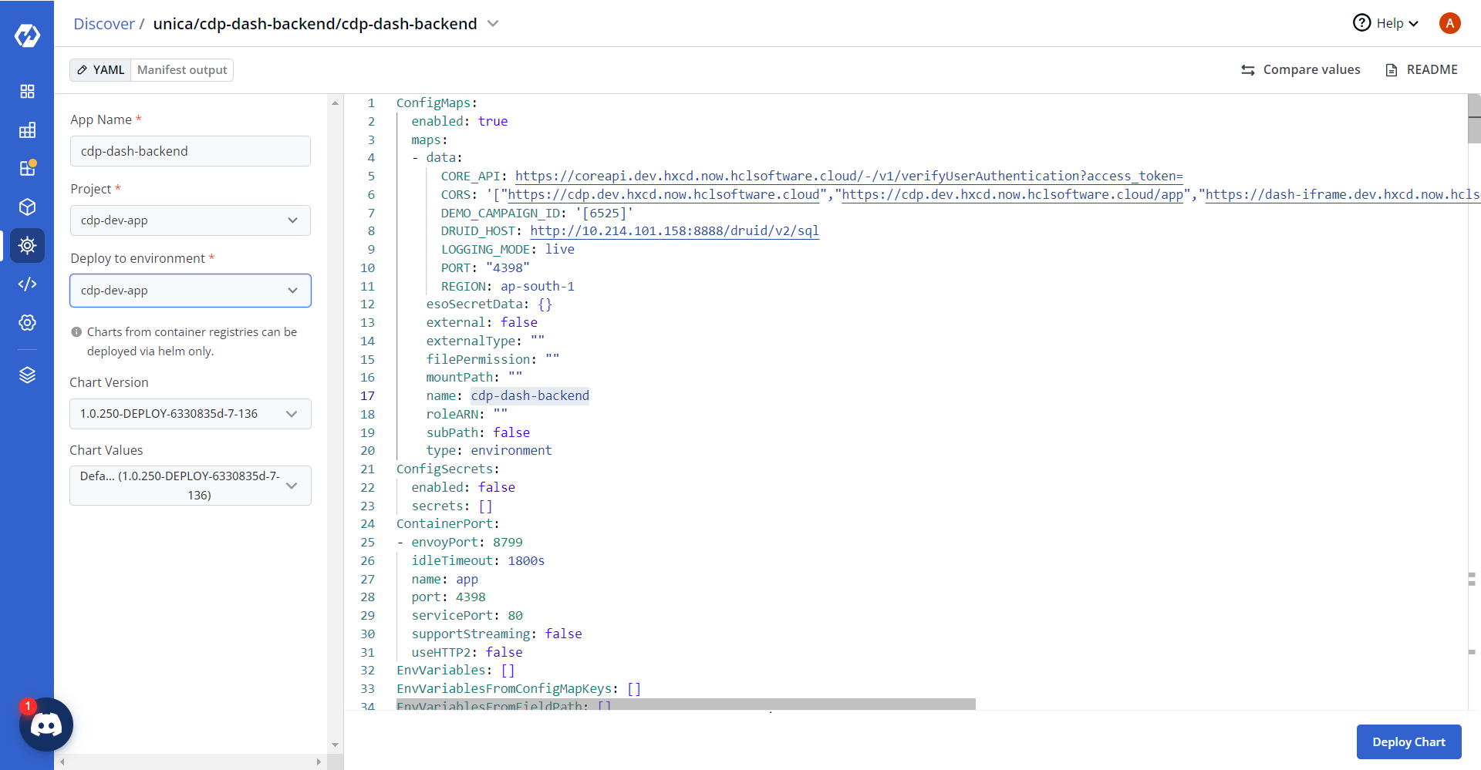Open the code brackets sidebar icon
The height and width of the screenshot is (770, 1481).
[27, 284]
